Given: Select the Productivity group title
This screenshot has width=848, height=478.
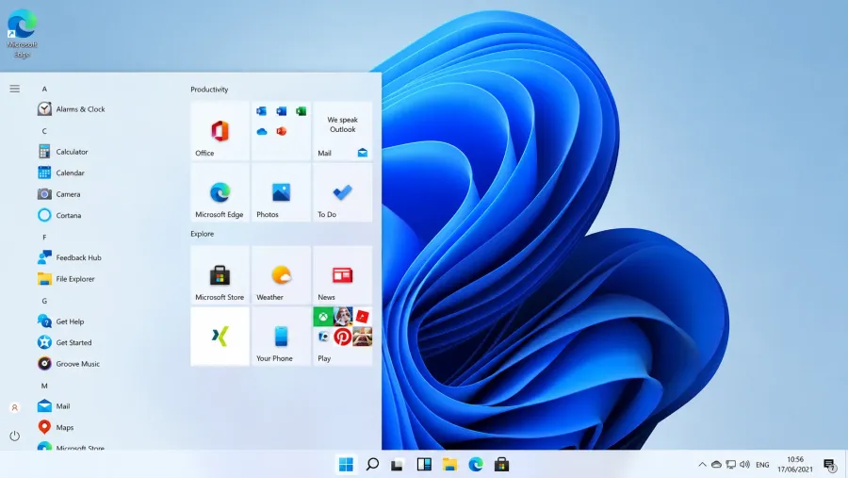Looking at the screenshot, I should (x=209, y=90).
